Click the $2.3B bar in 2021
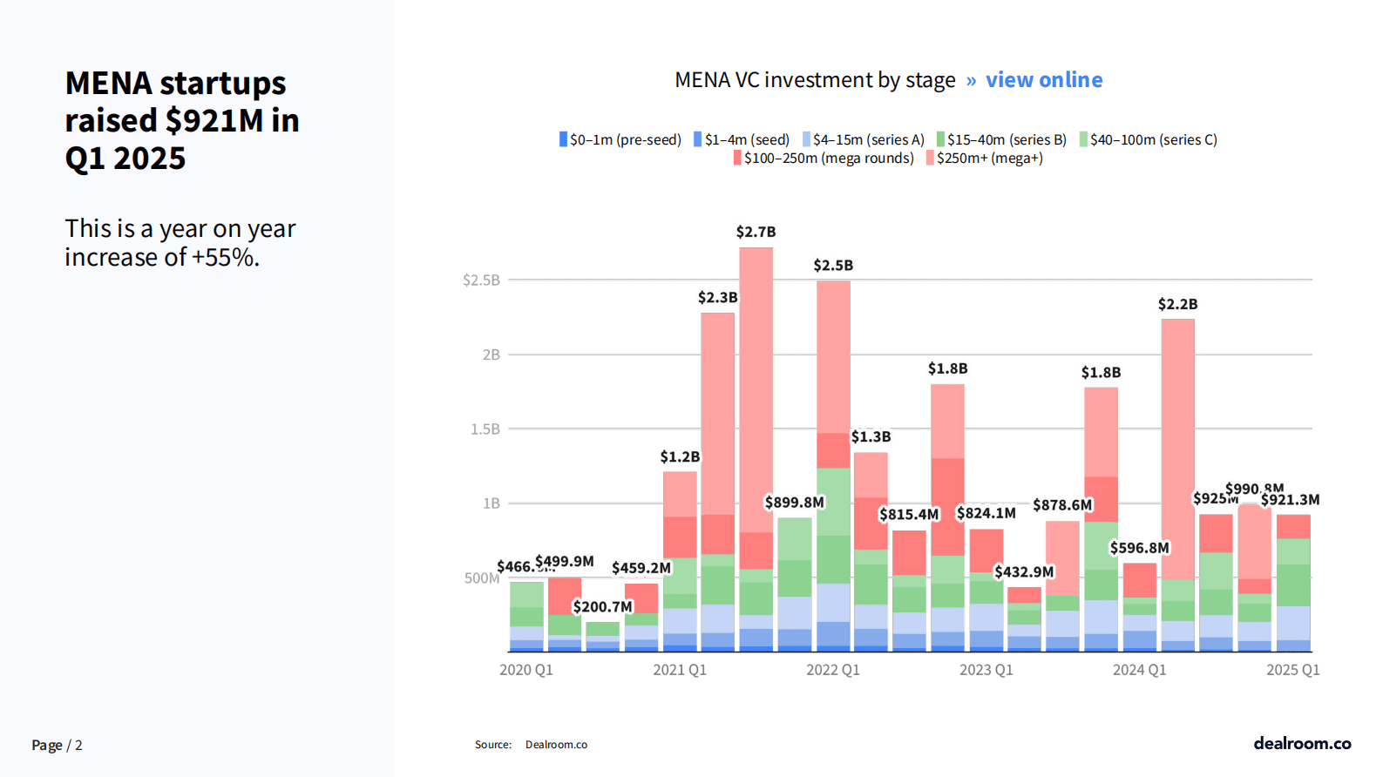The width and height of the screenshot is (1383, 777). click(x=717, y=482)
